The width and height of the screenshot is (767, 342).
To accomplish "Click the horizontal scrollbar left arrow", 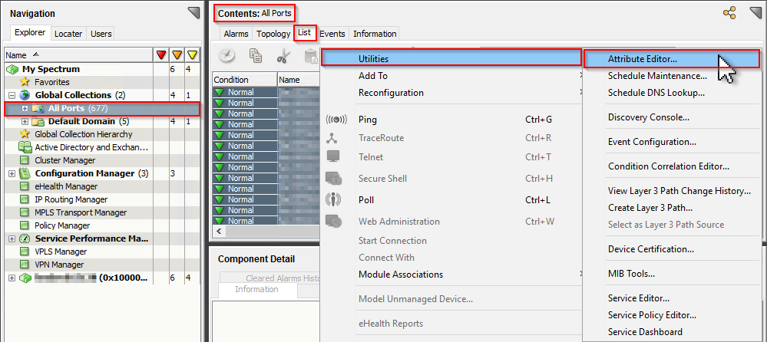I will click(x=219, y=231).
